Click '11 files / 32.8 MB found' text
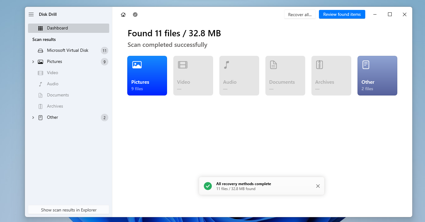 (236, 189)
